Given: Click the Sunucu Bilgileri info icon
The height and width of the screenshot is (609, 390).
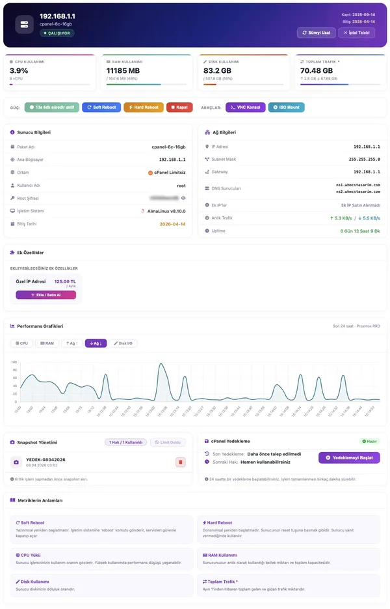Looking at the screenshot, I should pos(12,132).
